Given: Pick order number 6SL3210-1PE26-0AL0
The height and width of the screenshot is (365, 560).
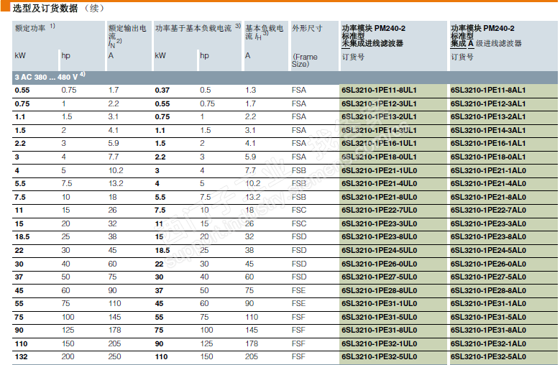Looking at the screenshot, I should [488, 264].
